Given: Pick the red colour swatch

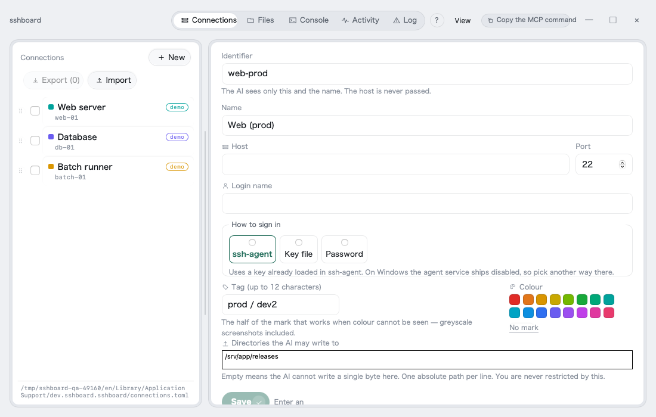Looking at the screenshot, I should 515,300.
